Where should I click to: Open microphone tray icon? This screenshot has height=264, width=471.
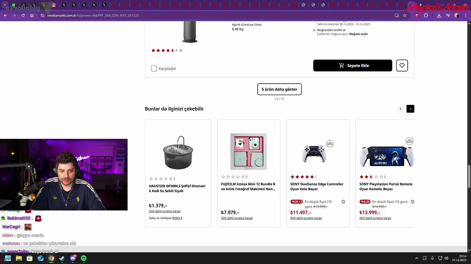tap(432, 258)
